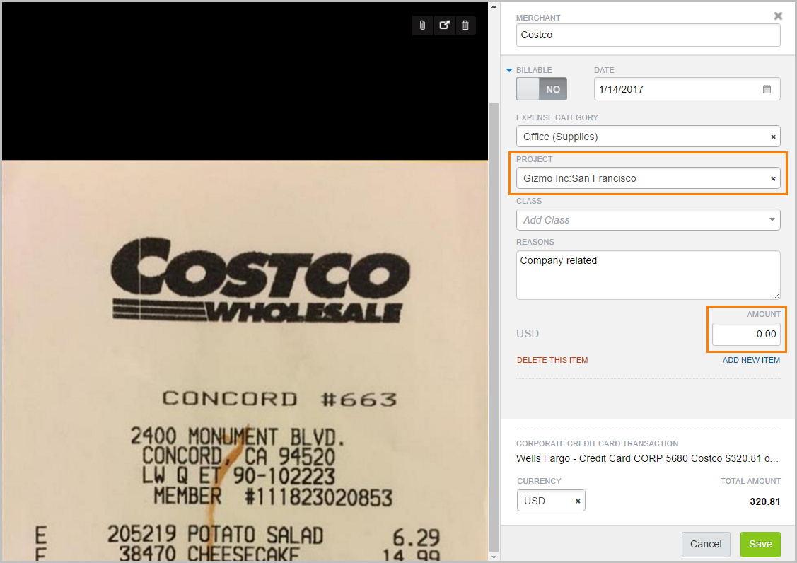Click the Date field showing 1/14/2017
Screen dimensions: 797x563
click(x=687, y=89)
